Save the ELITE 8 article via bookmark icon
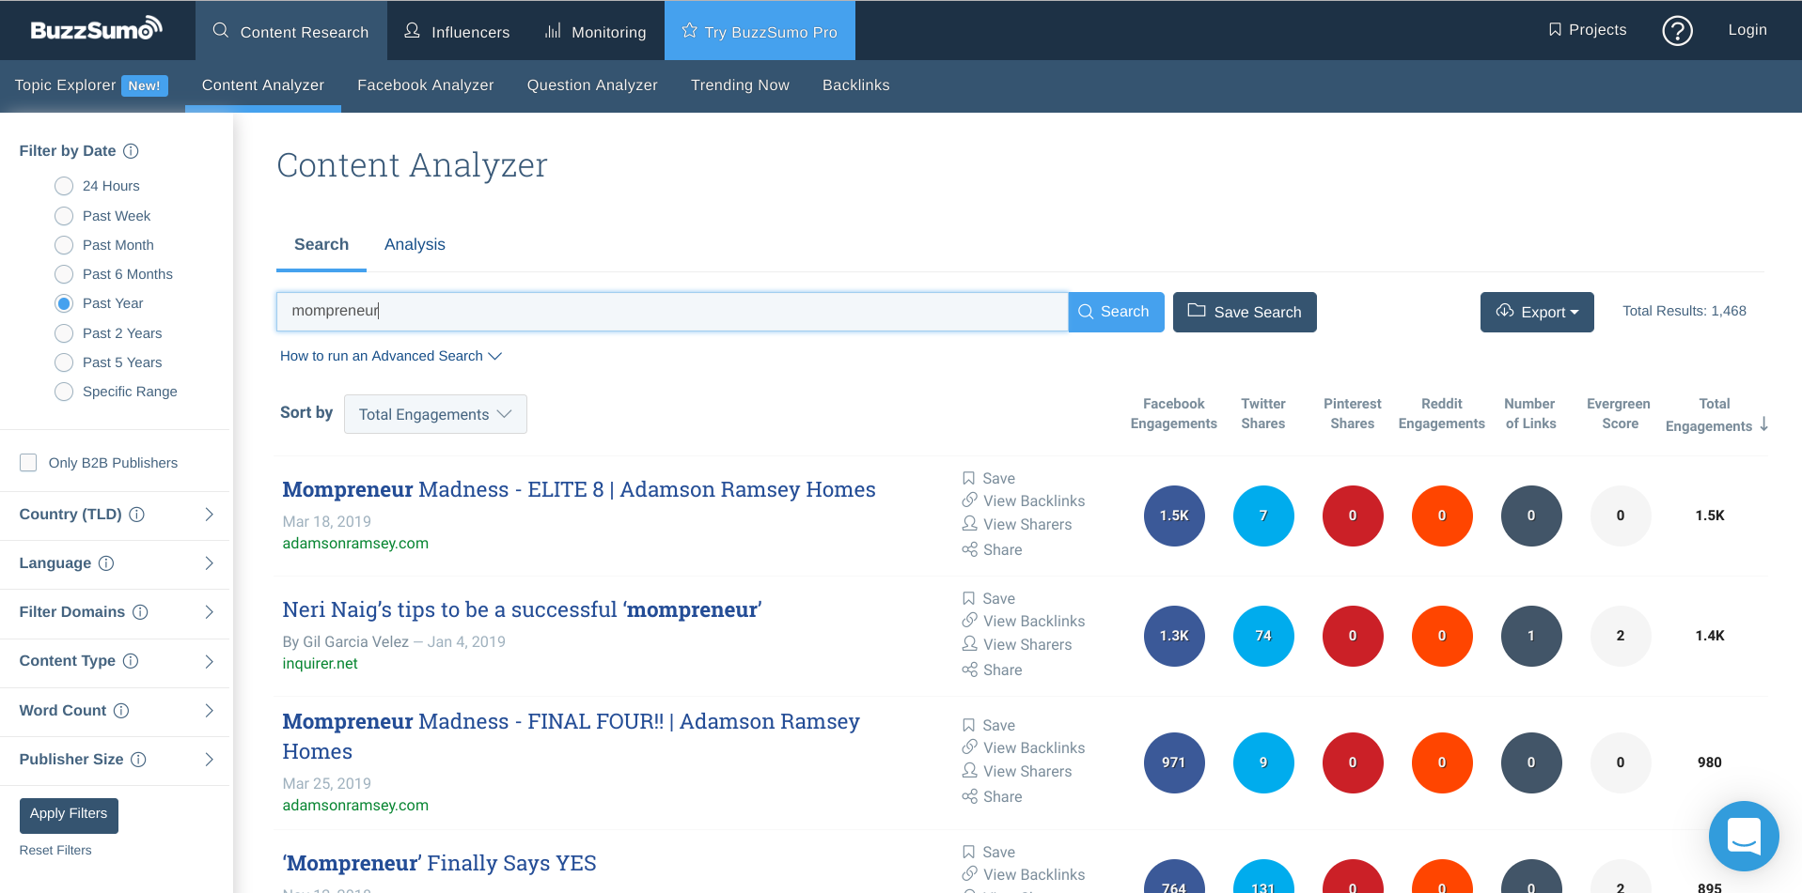 [x=969, y=478]
